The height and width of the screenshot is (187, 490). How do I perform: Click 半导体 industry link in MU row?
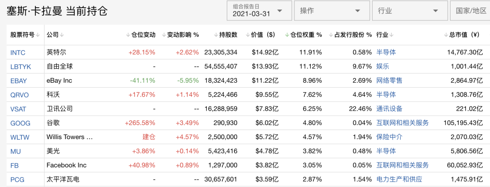pos(386,151)
